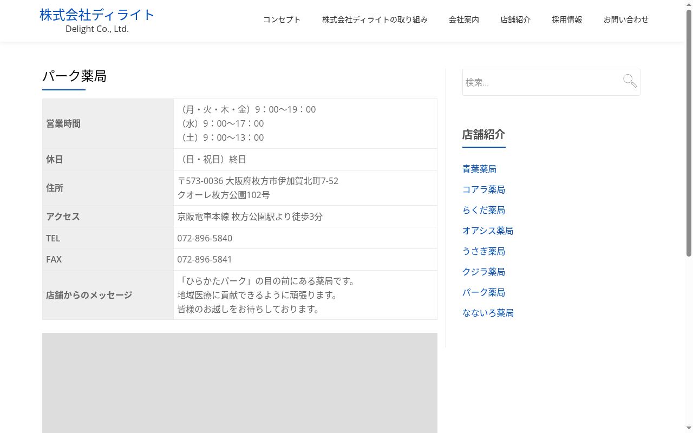Click the 休日 row header
This screenshot has width=693, height=433.
[x=108, y=159]
